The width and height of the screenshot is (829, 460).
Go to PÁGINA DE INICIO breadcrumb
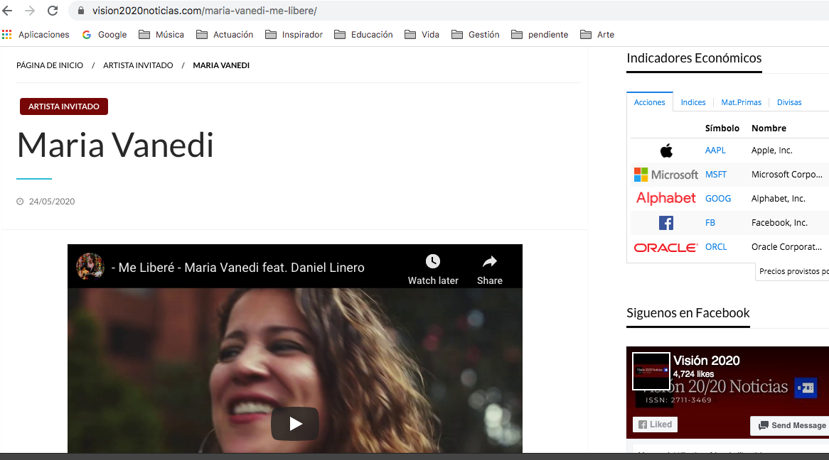click(x=50, y=65)
